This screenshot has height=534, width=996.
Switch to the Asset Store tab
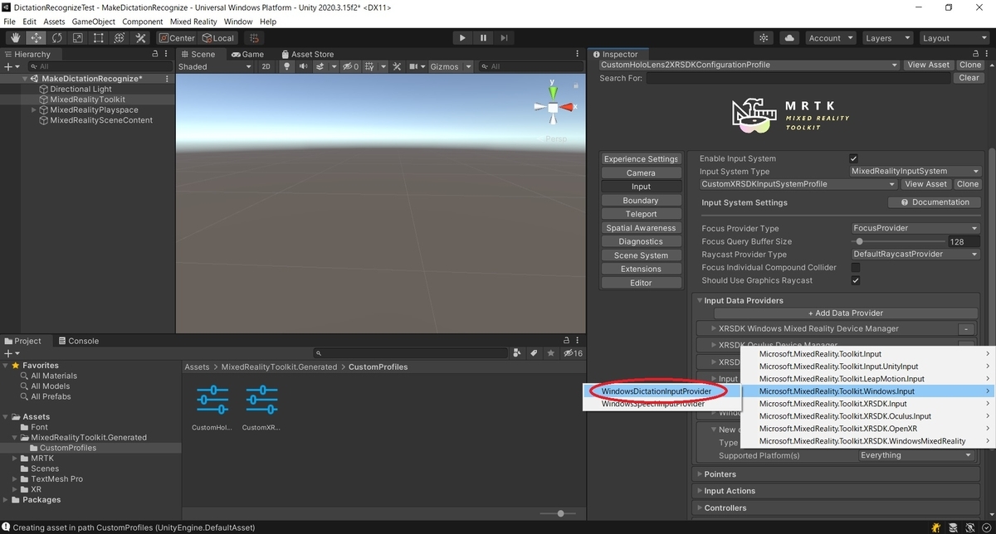(x=307, y=54)
